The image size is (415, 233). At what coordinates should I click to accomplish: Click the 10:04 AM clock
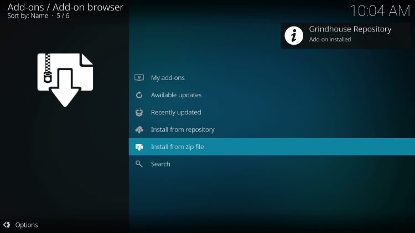(380, 11)
